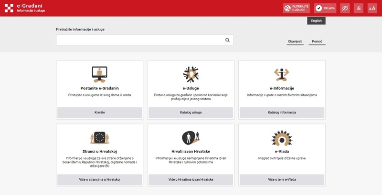Click Više o strancima u Hrvatskoj
This screenshot has width=382, height=195.
pyautogui.click(x=99, y=179)
